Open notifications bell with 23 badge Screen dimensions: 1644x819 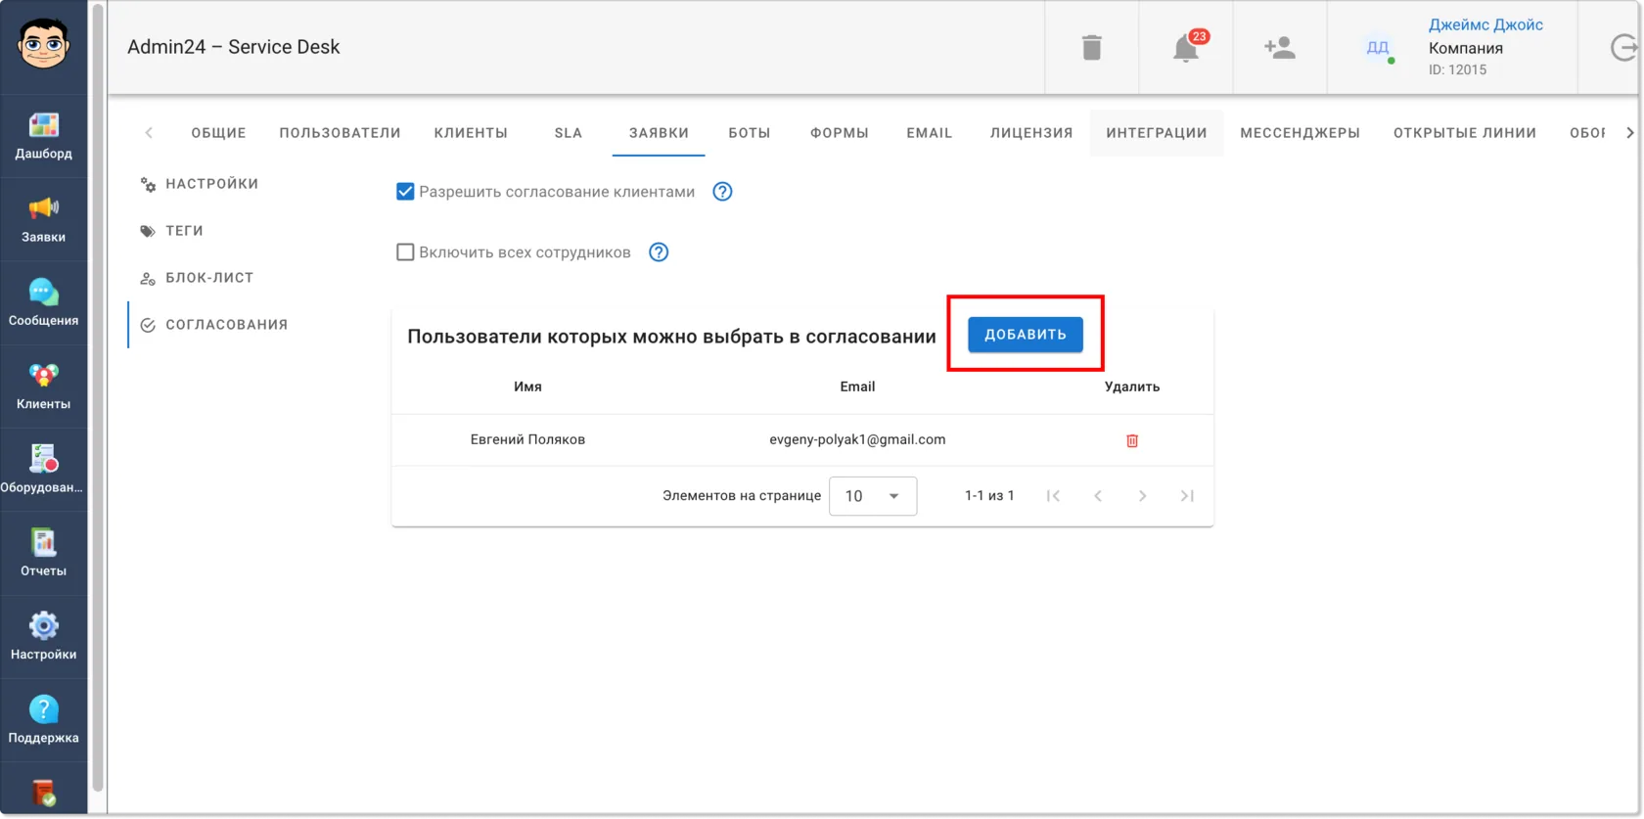pos(1186,47)
